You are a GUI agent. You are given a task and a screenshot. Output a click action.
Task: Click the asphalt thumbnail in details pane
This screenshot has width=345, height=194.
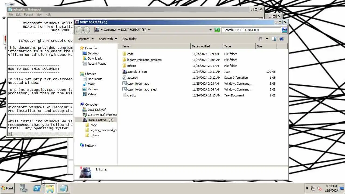coord(85,172)
